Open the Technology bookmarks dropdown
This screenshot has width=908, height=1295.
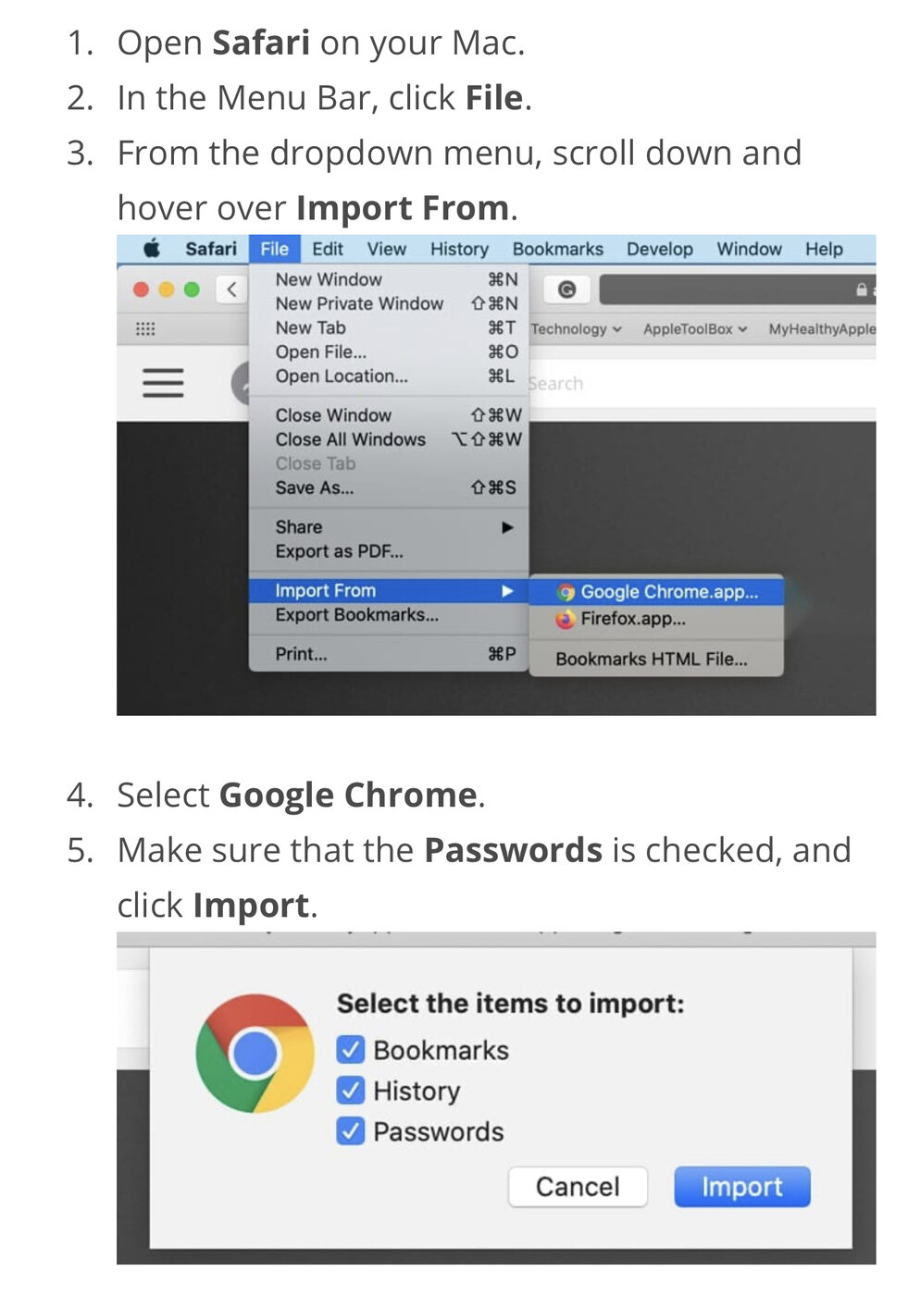577,328
